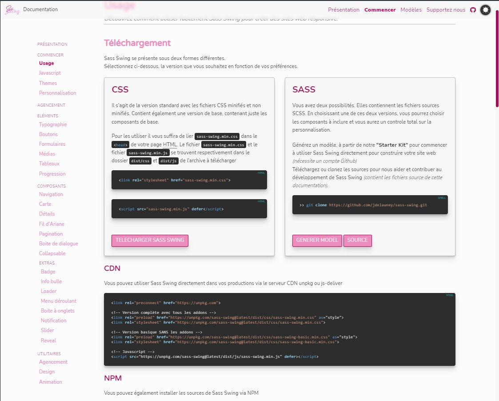
Task: Select the Modèles menu item
Action: 411,10
